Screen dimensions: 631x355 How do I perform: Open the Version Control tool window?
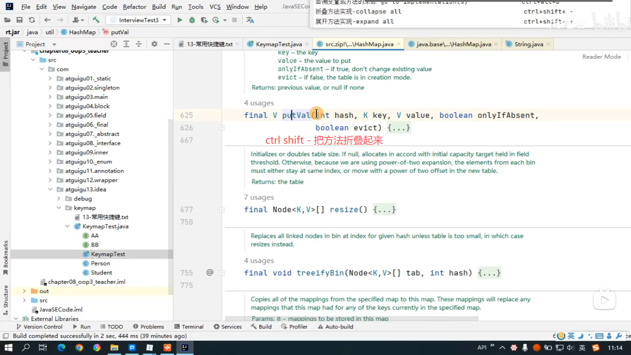pos(39,327)
